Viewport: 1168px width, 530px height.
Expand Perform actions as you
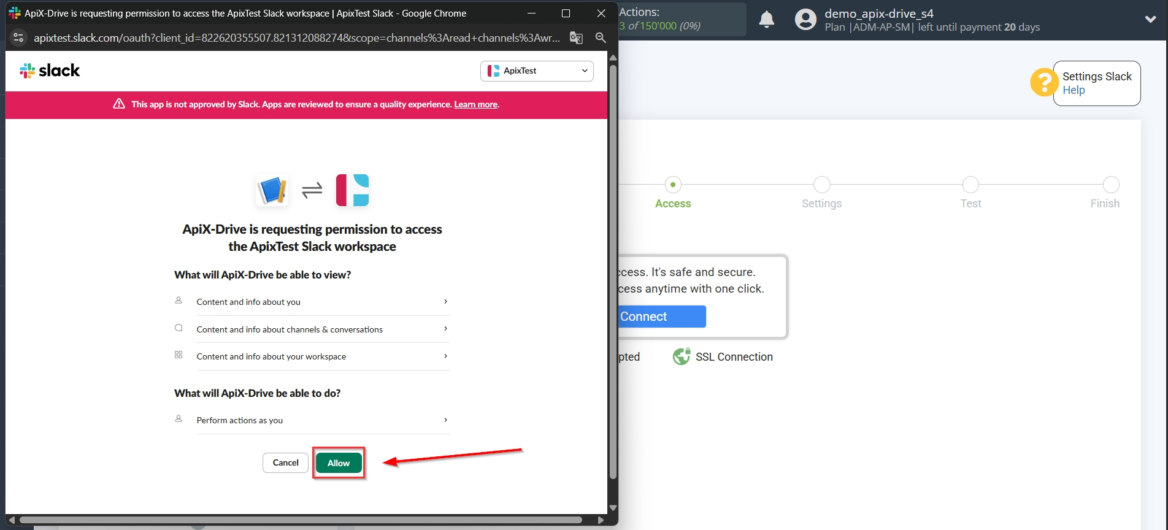(323, 420)
